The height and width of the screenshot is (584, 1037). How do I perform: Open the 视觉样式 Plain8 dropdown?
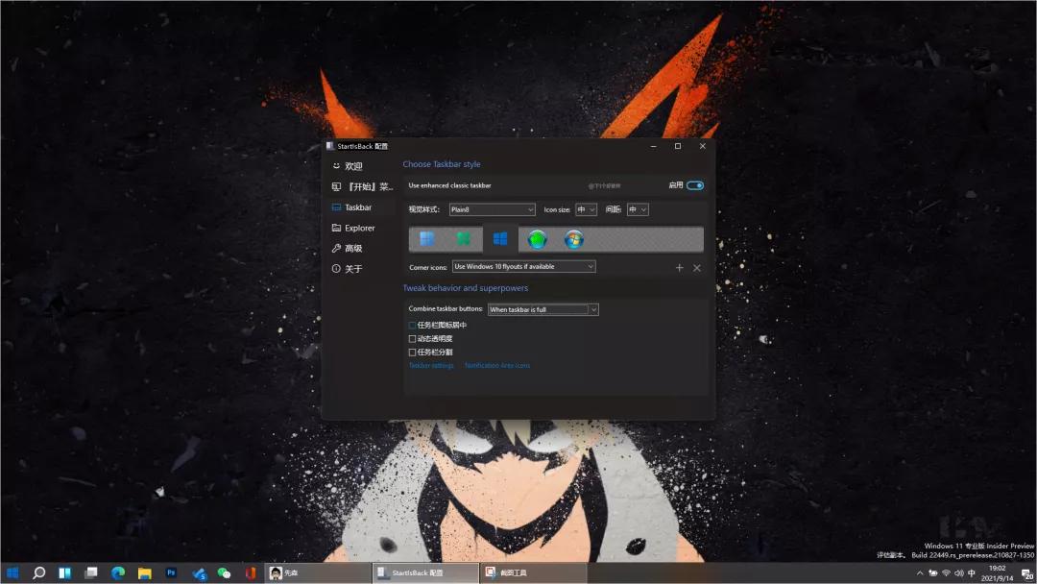point(492,209)
